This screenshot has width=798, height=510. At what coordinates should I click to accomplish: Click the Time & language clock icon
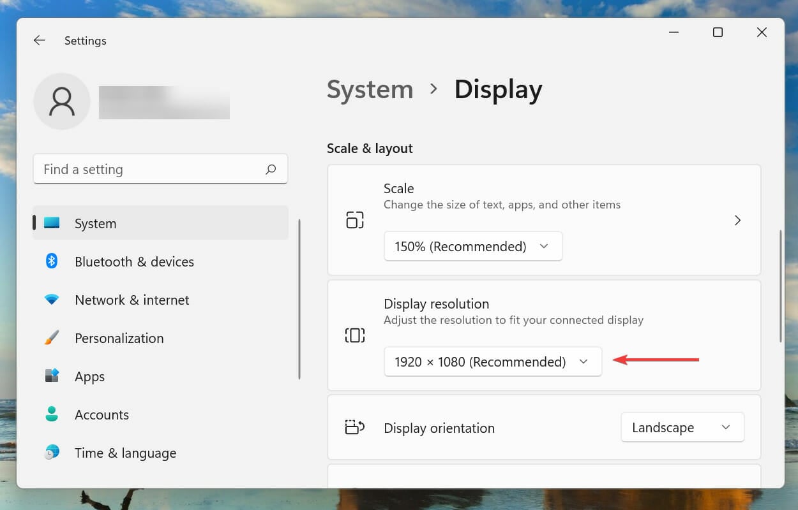52,453
